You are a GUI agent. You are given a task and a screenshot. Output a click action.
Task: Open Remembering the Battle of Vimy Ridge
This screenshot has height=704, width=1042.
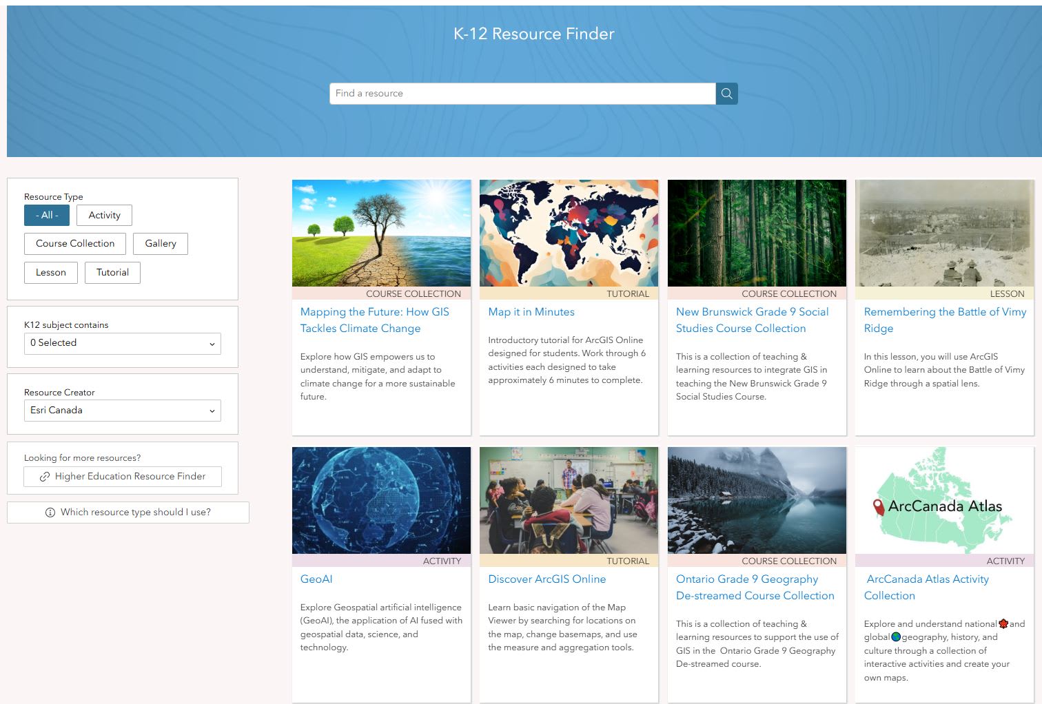click(x=945, y=320)
